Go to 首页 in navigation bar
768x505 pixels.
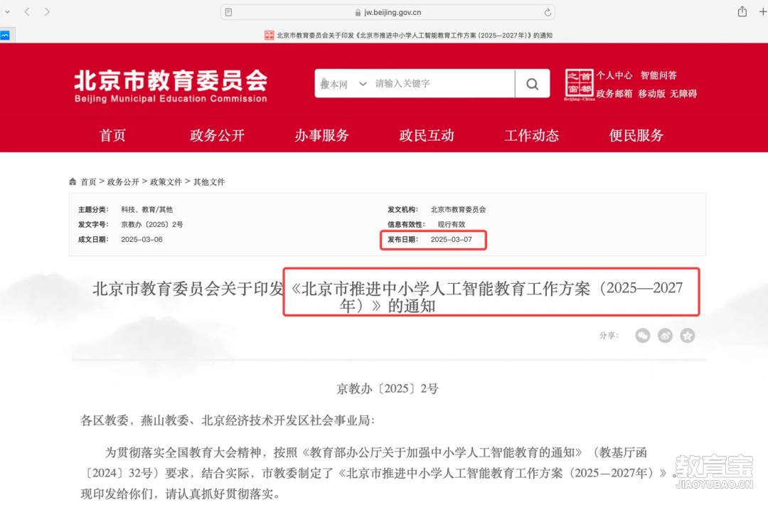[112, 135]
